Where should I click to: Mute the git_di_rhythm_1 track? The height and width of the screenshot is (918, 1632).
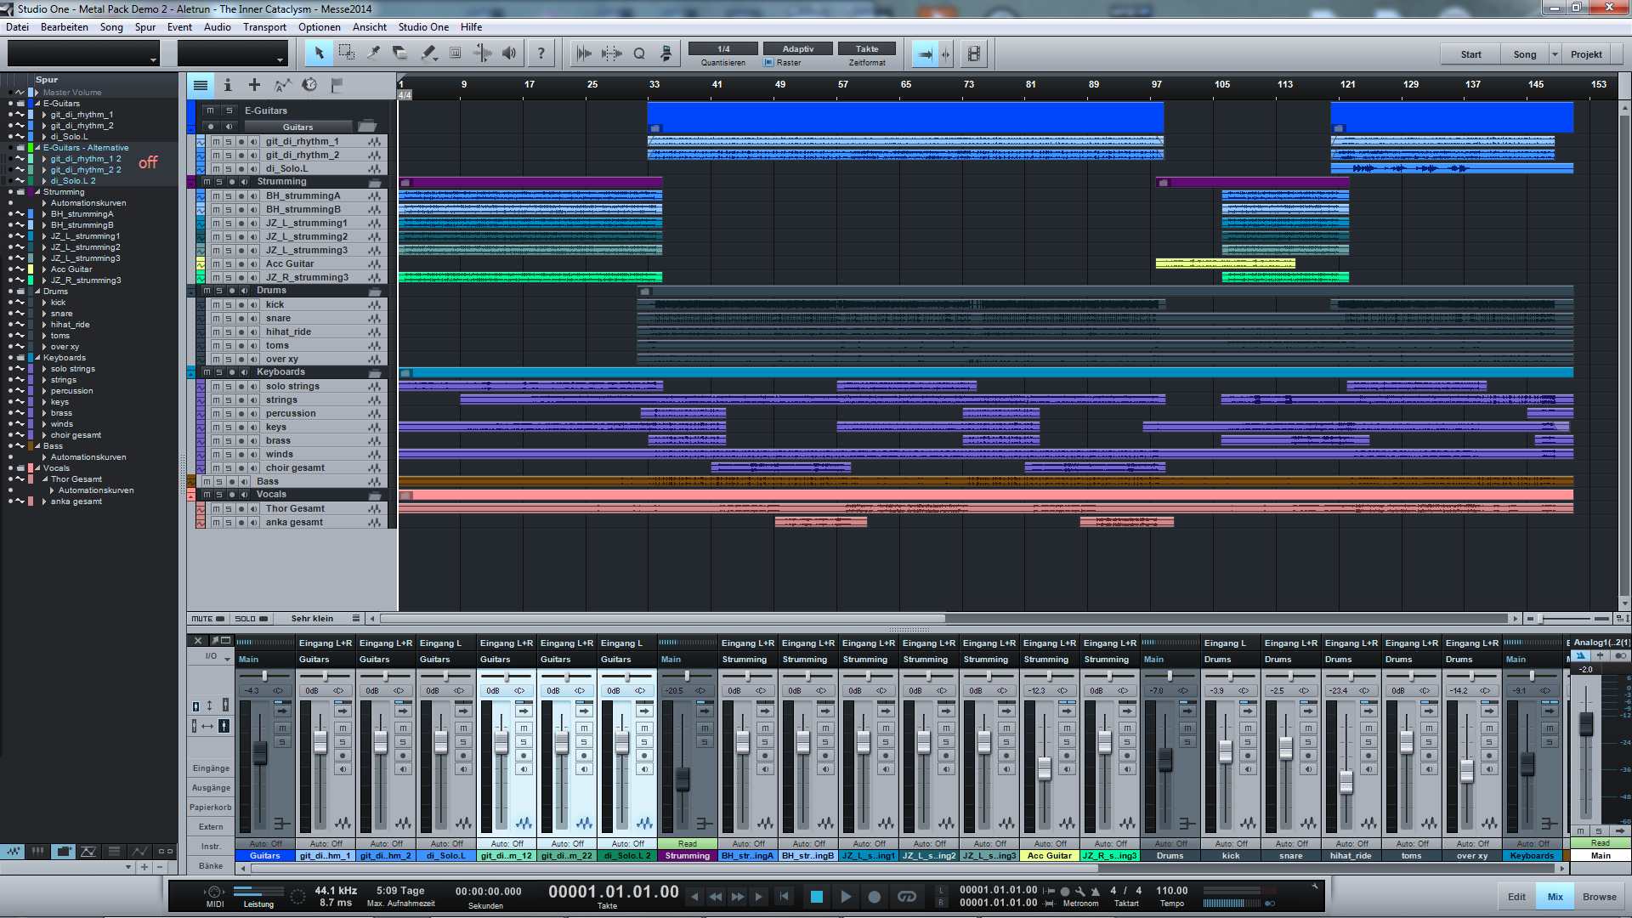216,142
